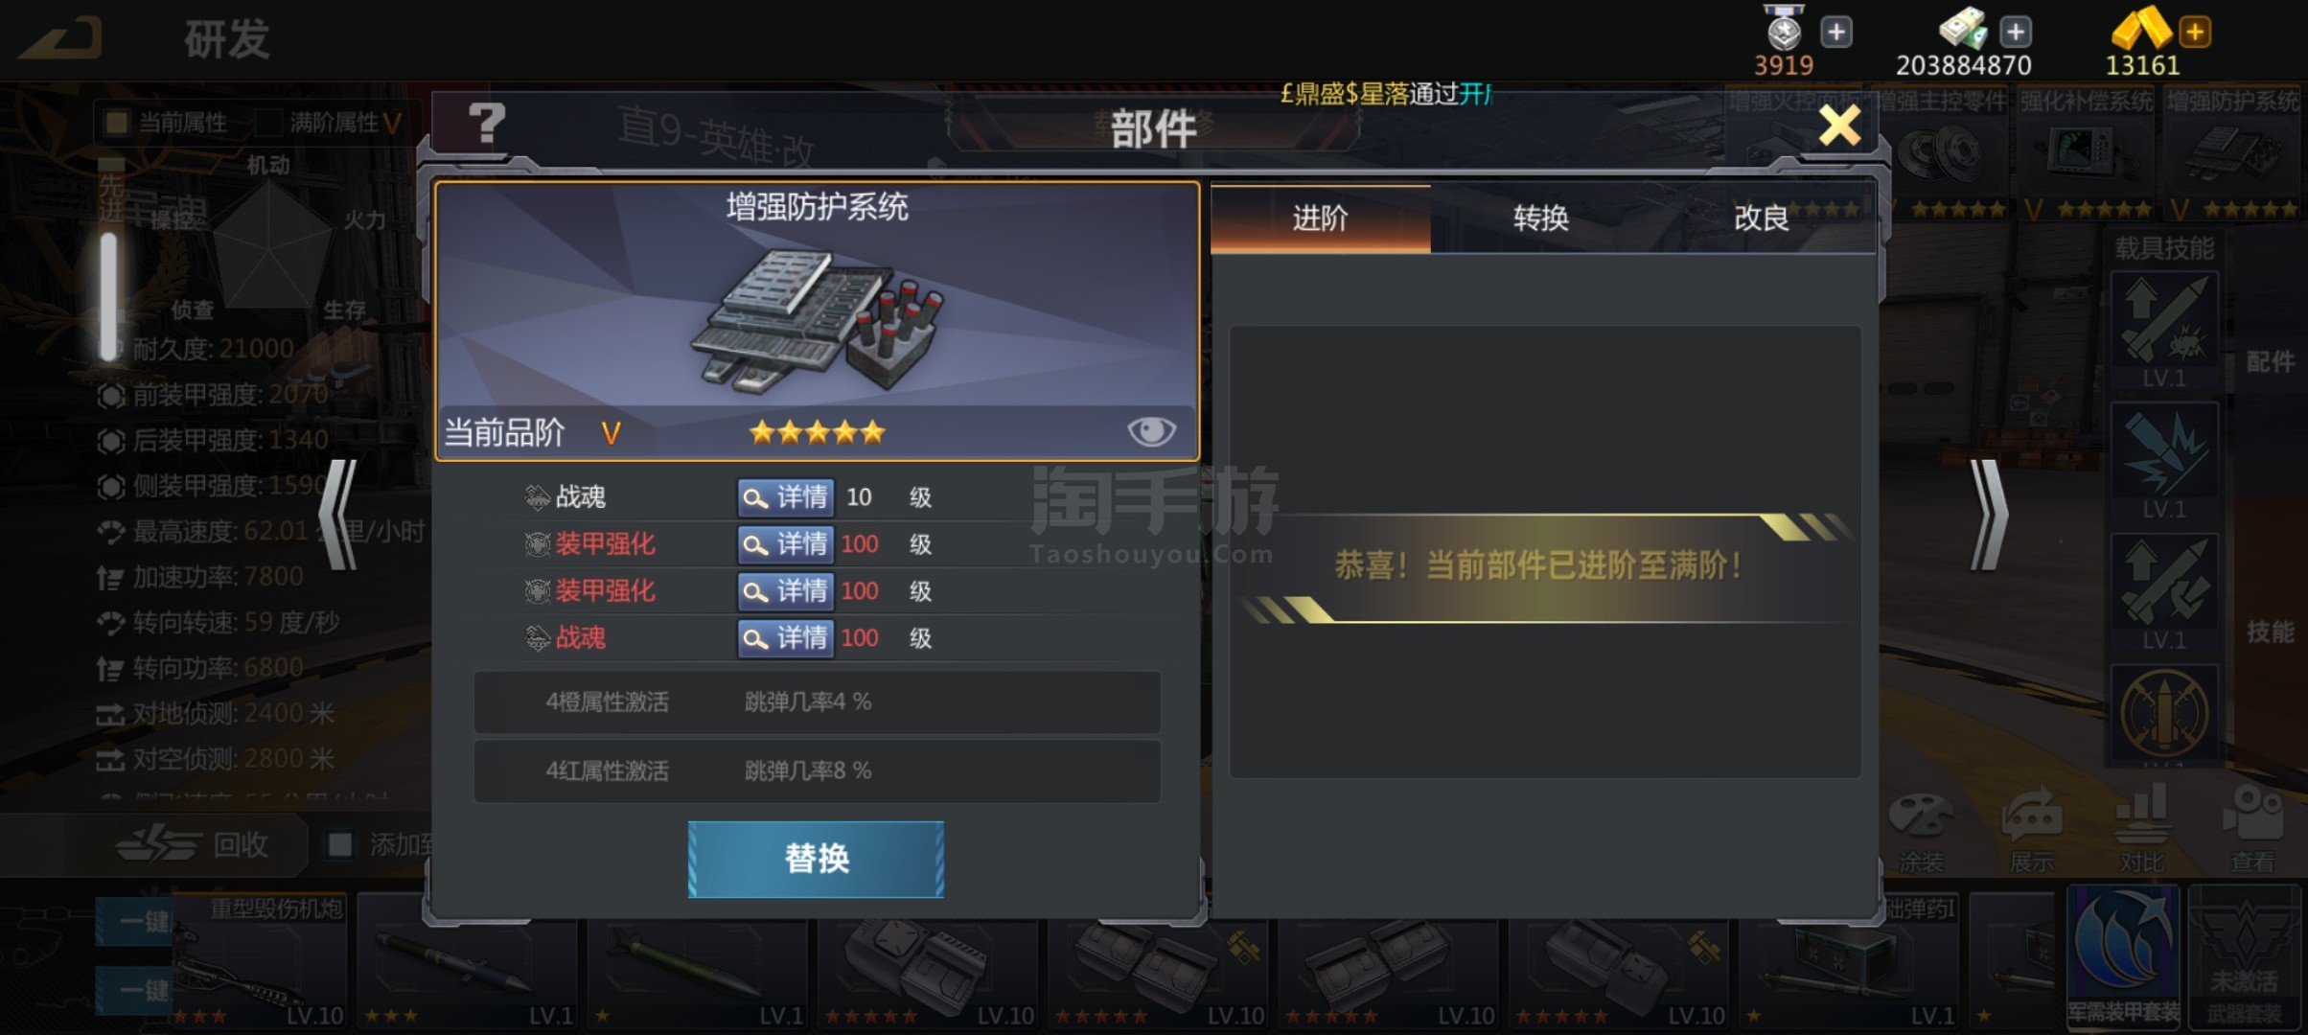Open the question mark help icon
This screenshot has height=1035, width=2308.
[486, 124]
